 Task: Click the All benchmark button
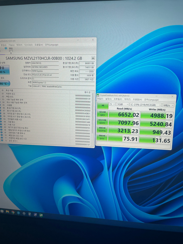tap(103, 105)
